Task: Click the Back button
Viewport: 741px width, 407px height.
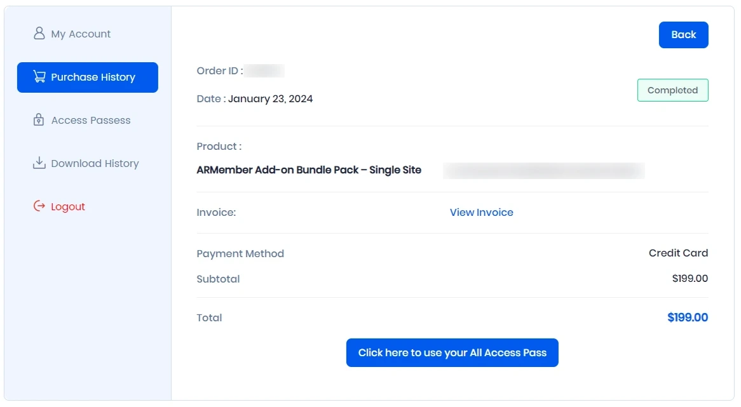Action: 683,35
